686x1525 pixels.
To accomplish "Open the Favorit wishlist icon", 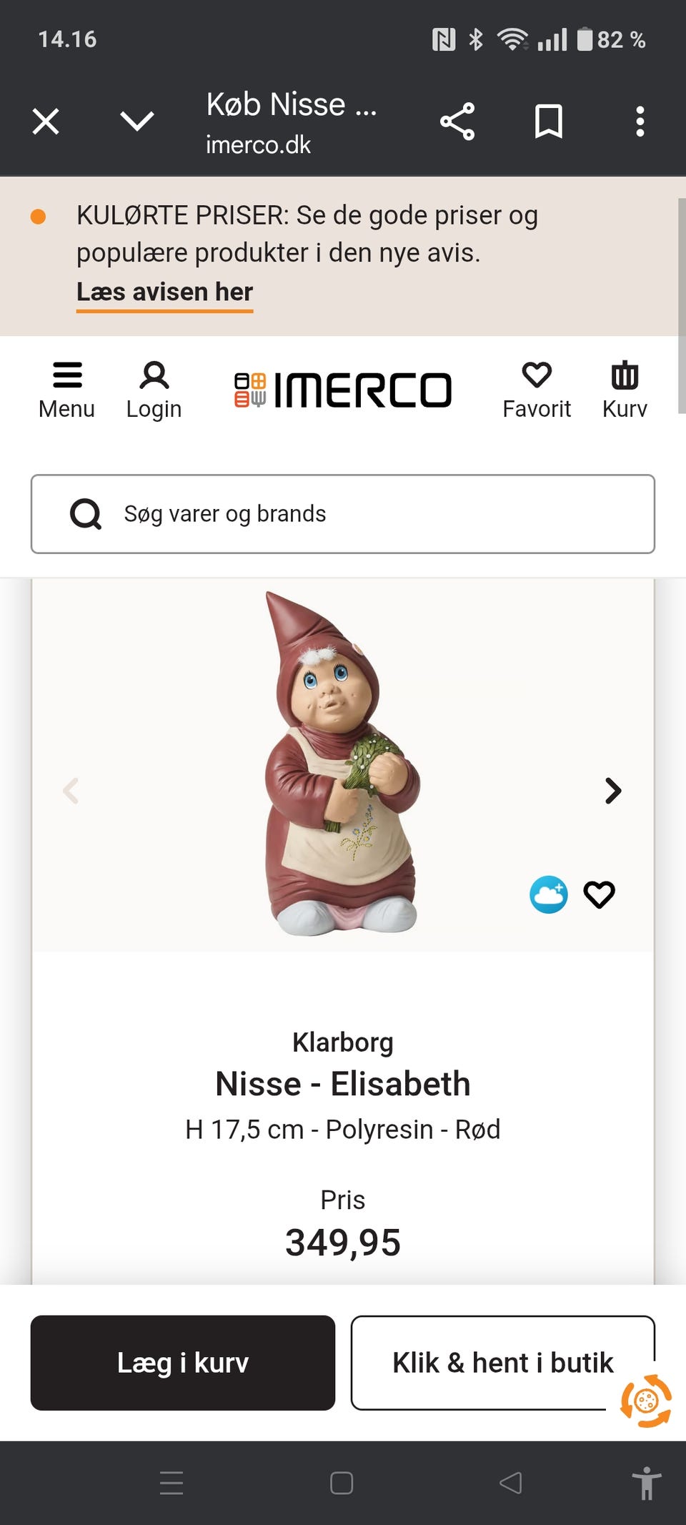I will pyautogui.click(x=537, y=390).
